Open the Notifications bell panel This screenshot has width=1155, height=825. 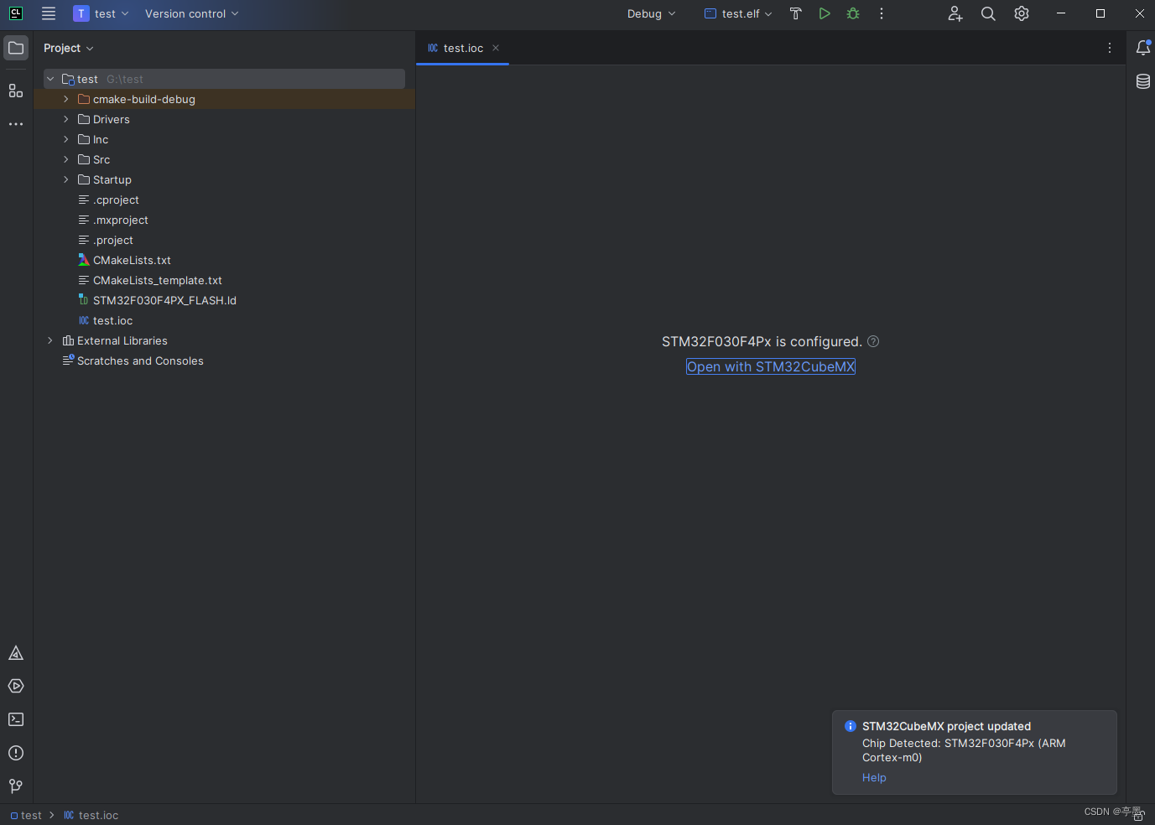pyautogui.click(x=1143, y=48)
